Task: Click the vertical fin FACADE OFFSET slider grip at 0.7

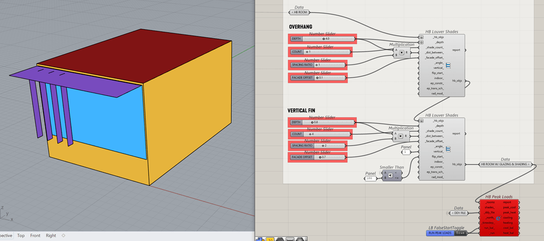Action: click(x=320, y=157)
